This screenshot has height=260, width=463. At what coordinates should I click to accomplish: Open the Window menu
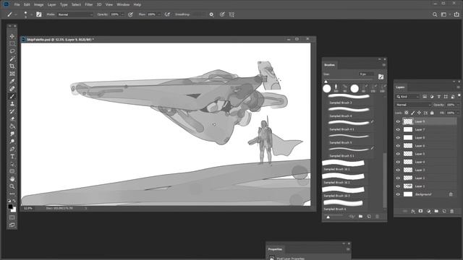coord(123,4)
